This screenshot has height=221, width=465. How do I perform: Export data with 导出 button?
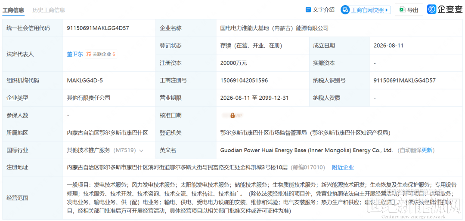tap(409, 10)
